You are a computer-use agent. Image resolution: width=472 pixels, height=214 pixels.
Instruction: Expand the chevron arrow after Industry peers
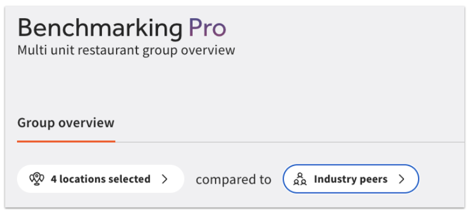click(401, 179)
